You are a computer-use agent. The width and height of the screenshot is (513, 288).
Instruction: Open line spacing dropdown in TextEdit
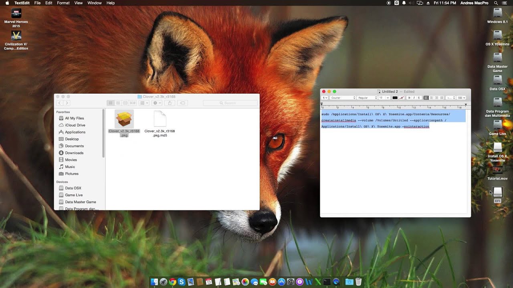[x=451, y=98]
